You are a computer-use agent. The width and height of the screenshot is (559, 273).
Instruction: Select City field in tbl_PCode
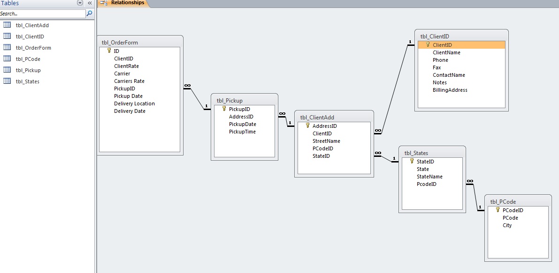click(x=518, y=225)
